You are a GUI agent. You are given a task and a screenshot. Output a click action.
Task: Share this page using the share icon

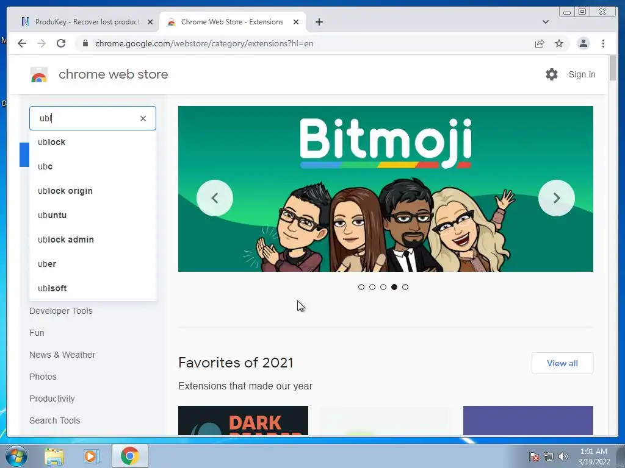540,43
